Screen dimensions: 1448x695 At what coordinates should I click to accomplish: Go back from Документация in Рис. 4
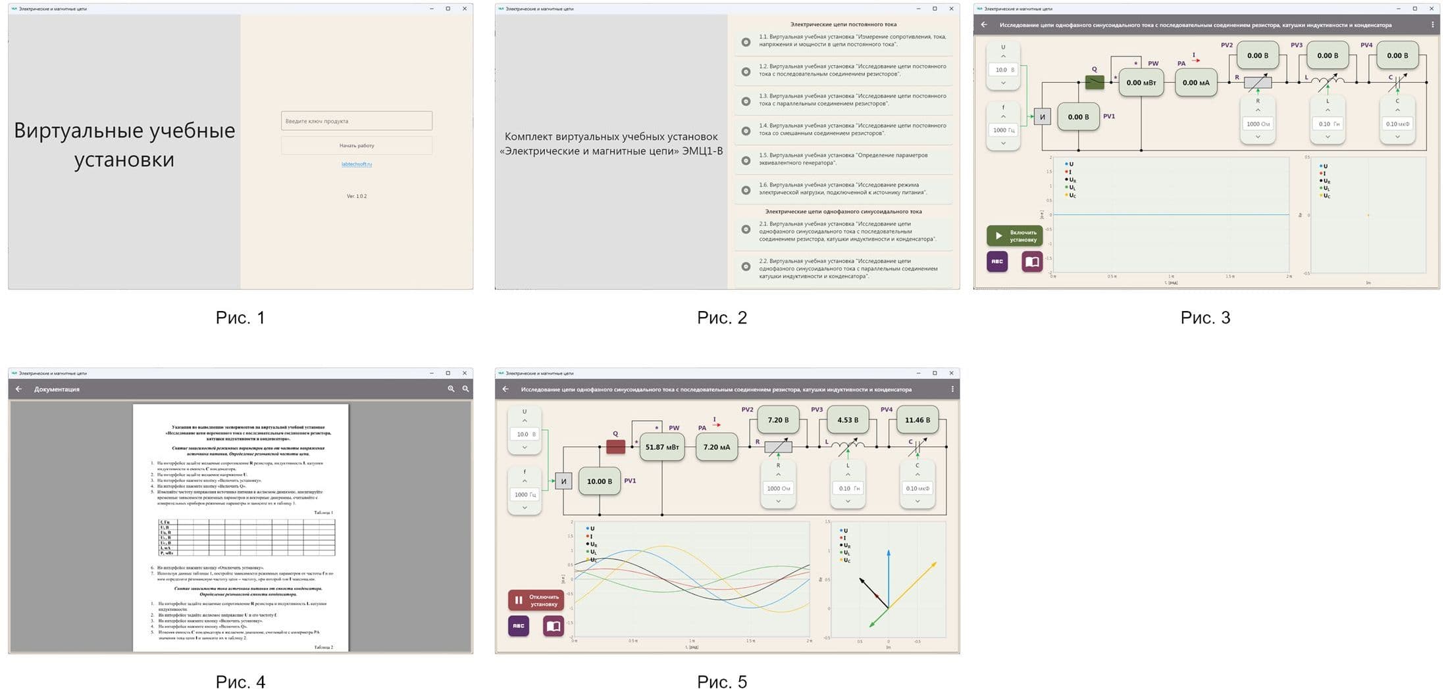[18, 389]
